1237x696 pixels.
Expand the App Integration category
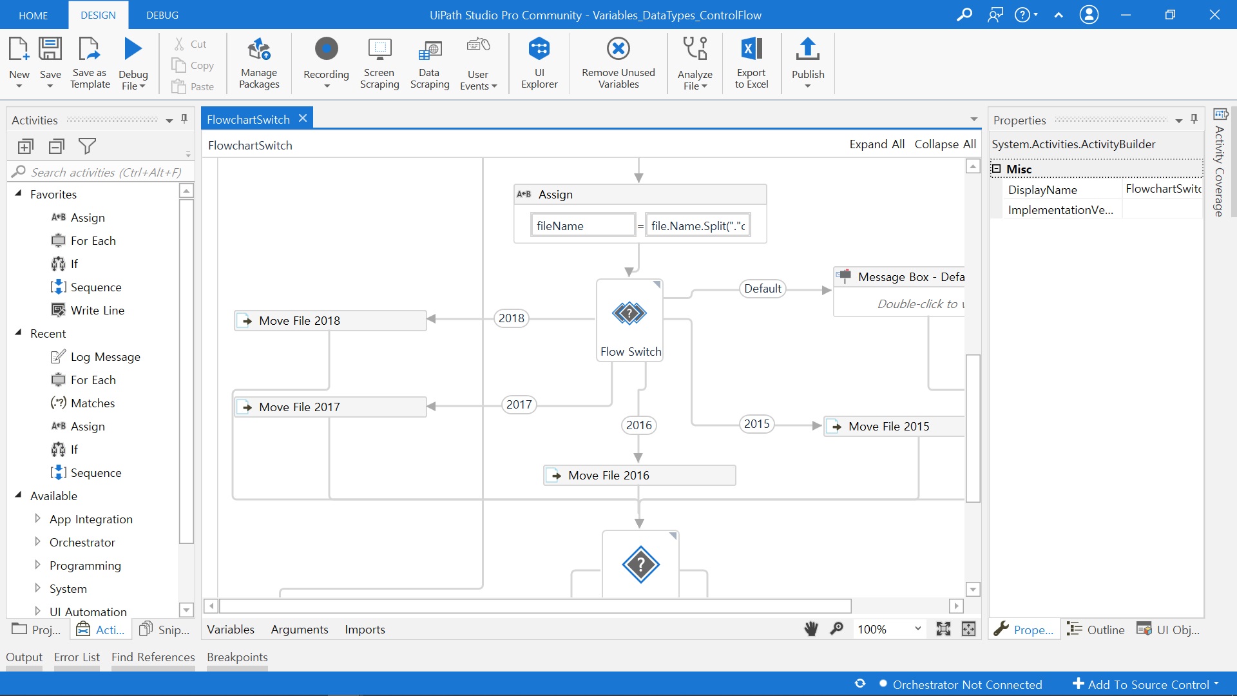[37, 519]
